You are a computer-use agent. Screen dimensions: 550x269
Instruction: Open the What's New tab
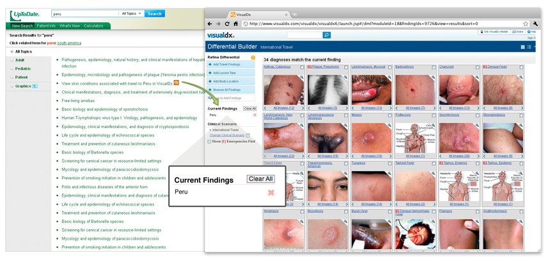pos(69,26)
